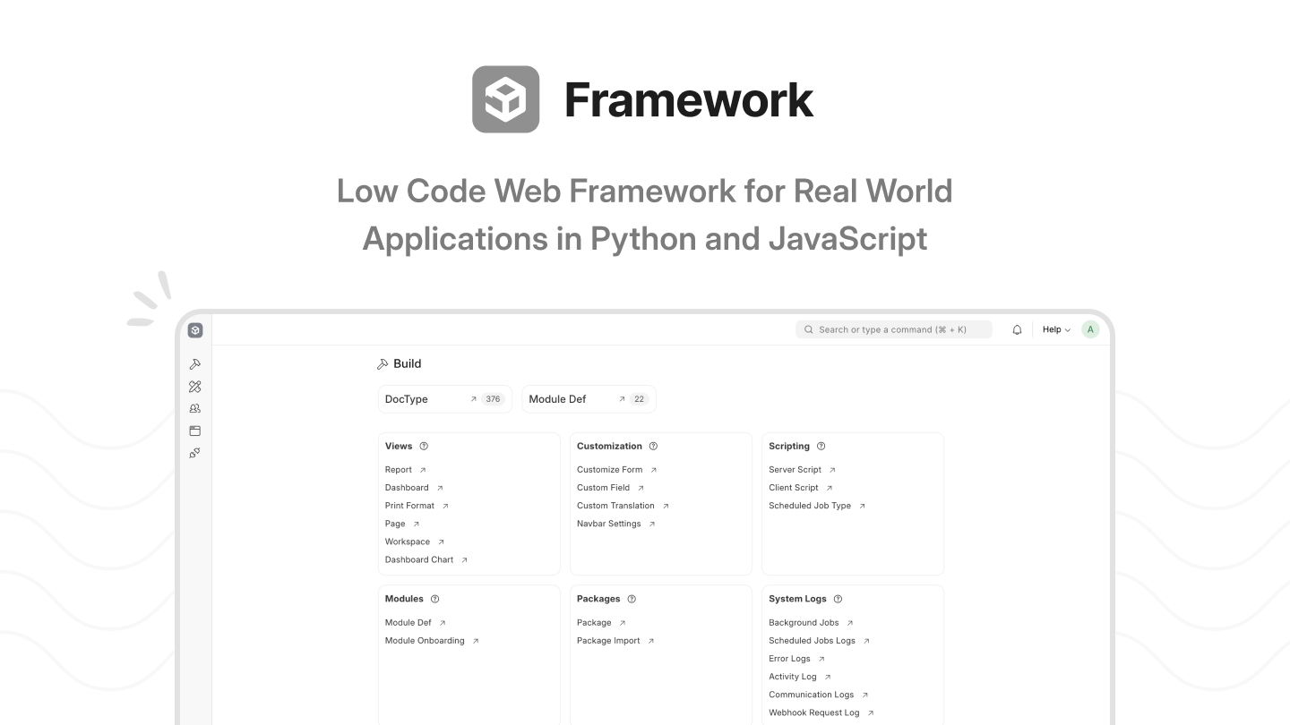
Task: Click the Frappe cube logo in sidebar
Action: click(x=195, y=330)
